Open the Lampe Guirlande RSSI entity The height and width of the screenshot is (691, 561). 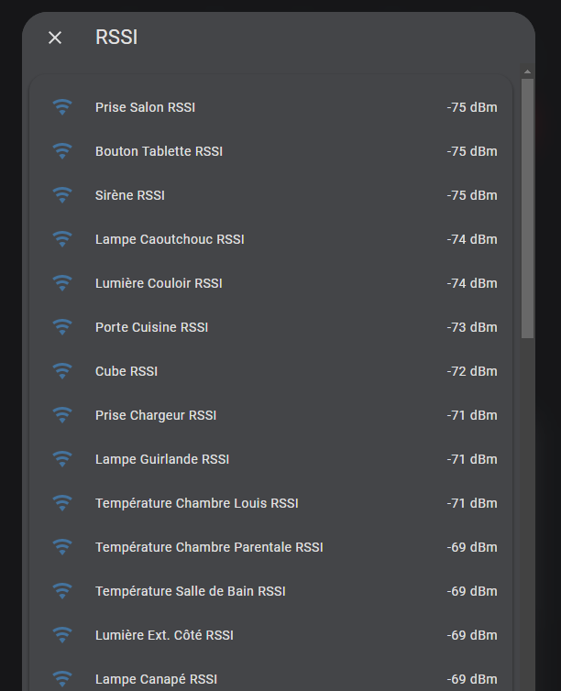[x=271, y=459]
